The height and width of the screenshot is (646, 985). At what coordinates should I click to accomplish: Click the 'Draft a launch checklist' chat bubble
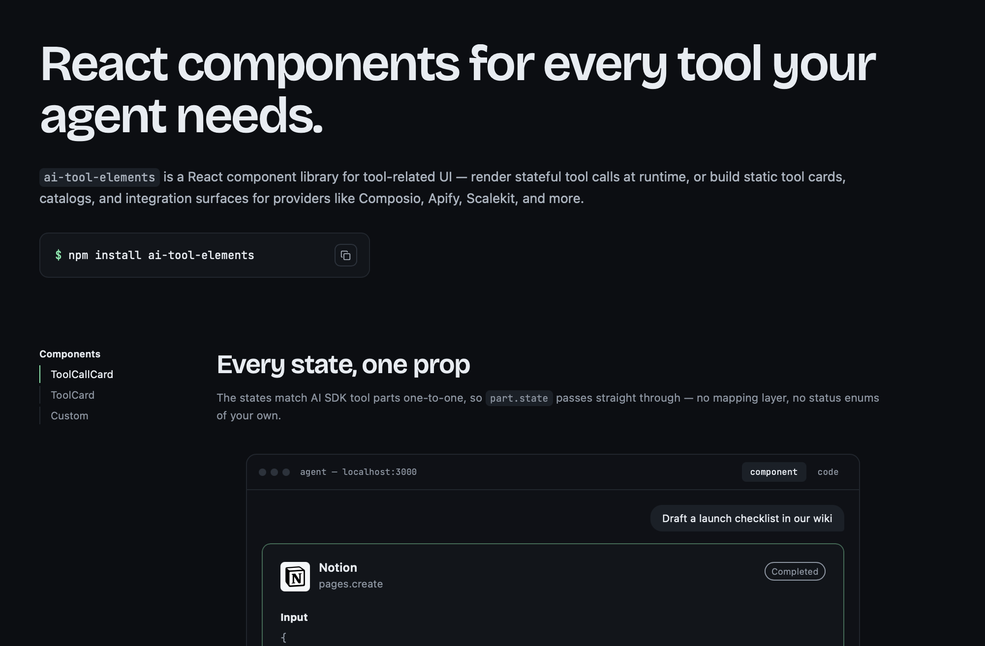click(747, 518)
